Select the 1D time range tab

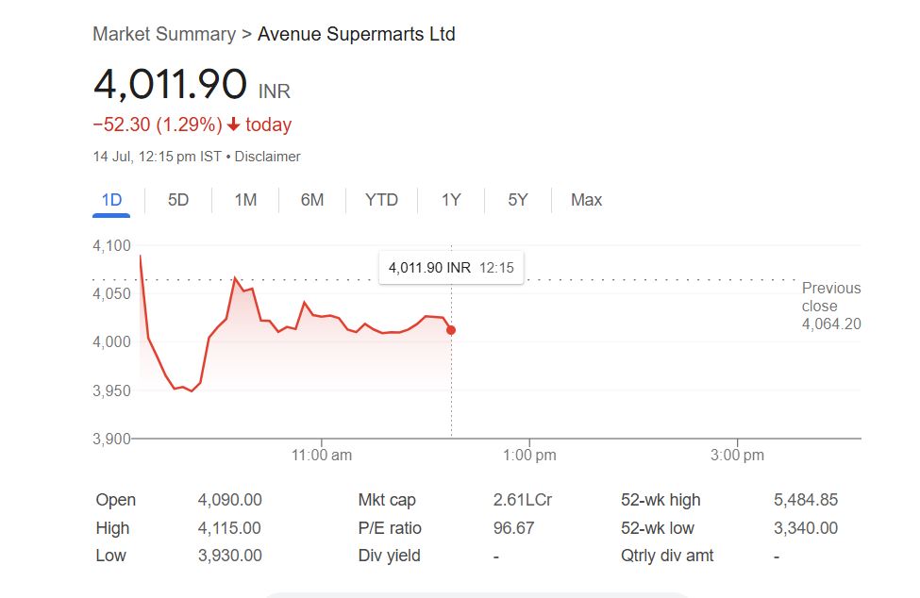[111, 200]
